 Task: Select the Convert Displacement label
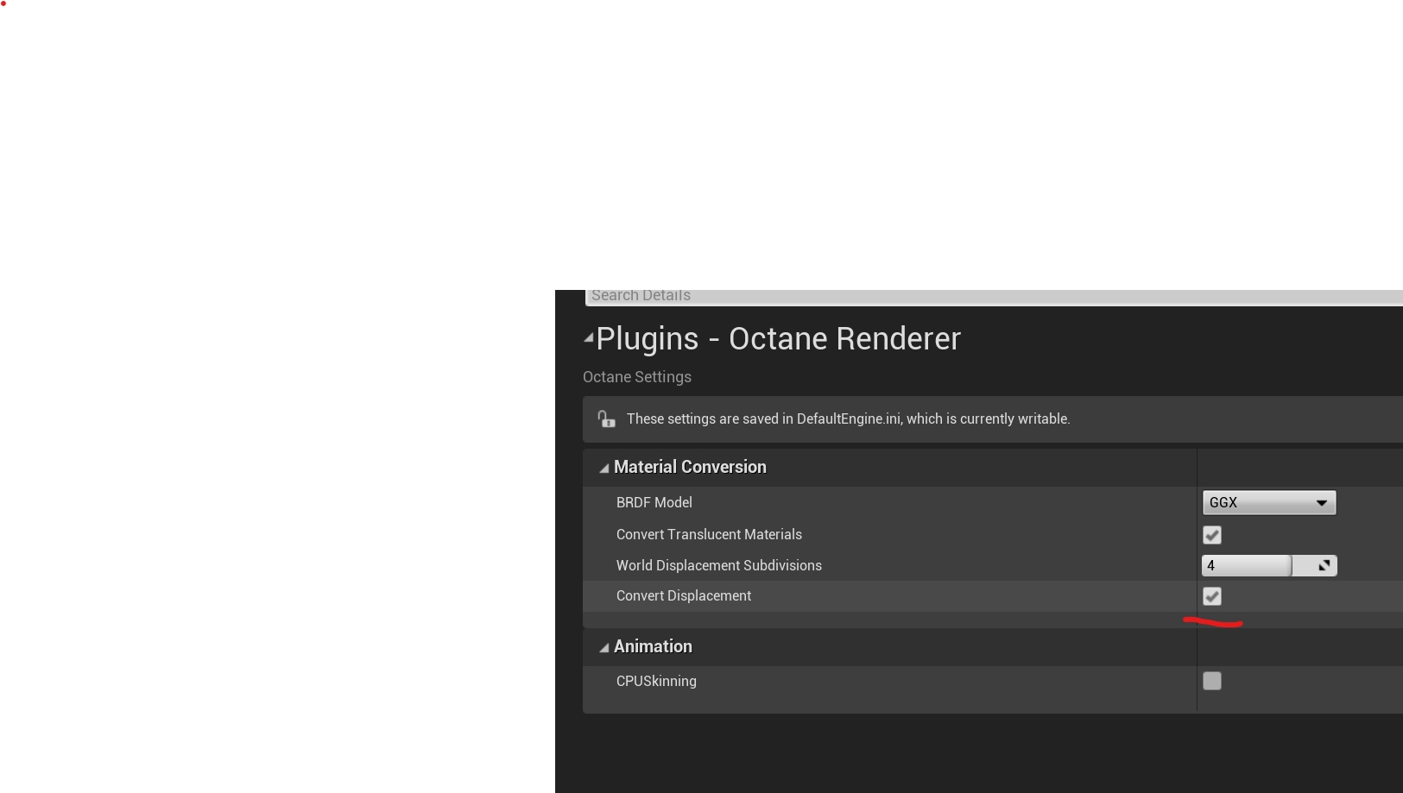pyautogui.click(x=684, y=595)
